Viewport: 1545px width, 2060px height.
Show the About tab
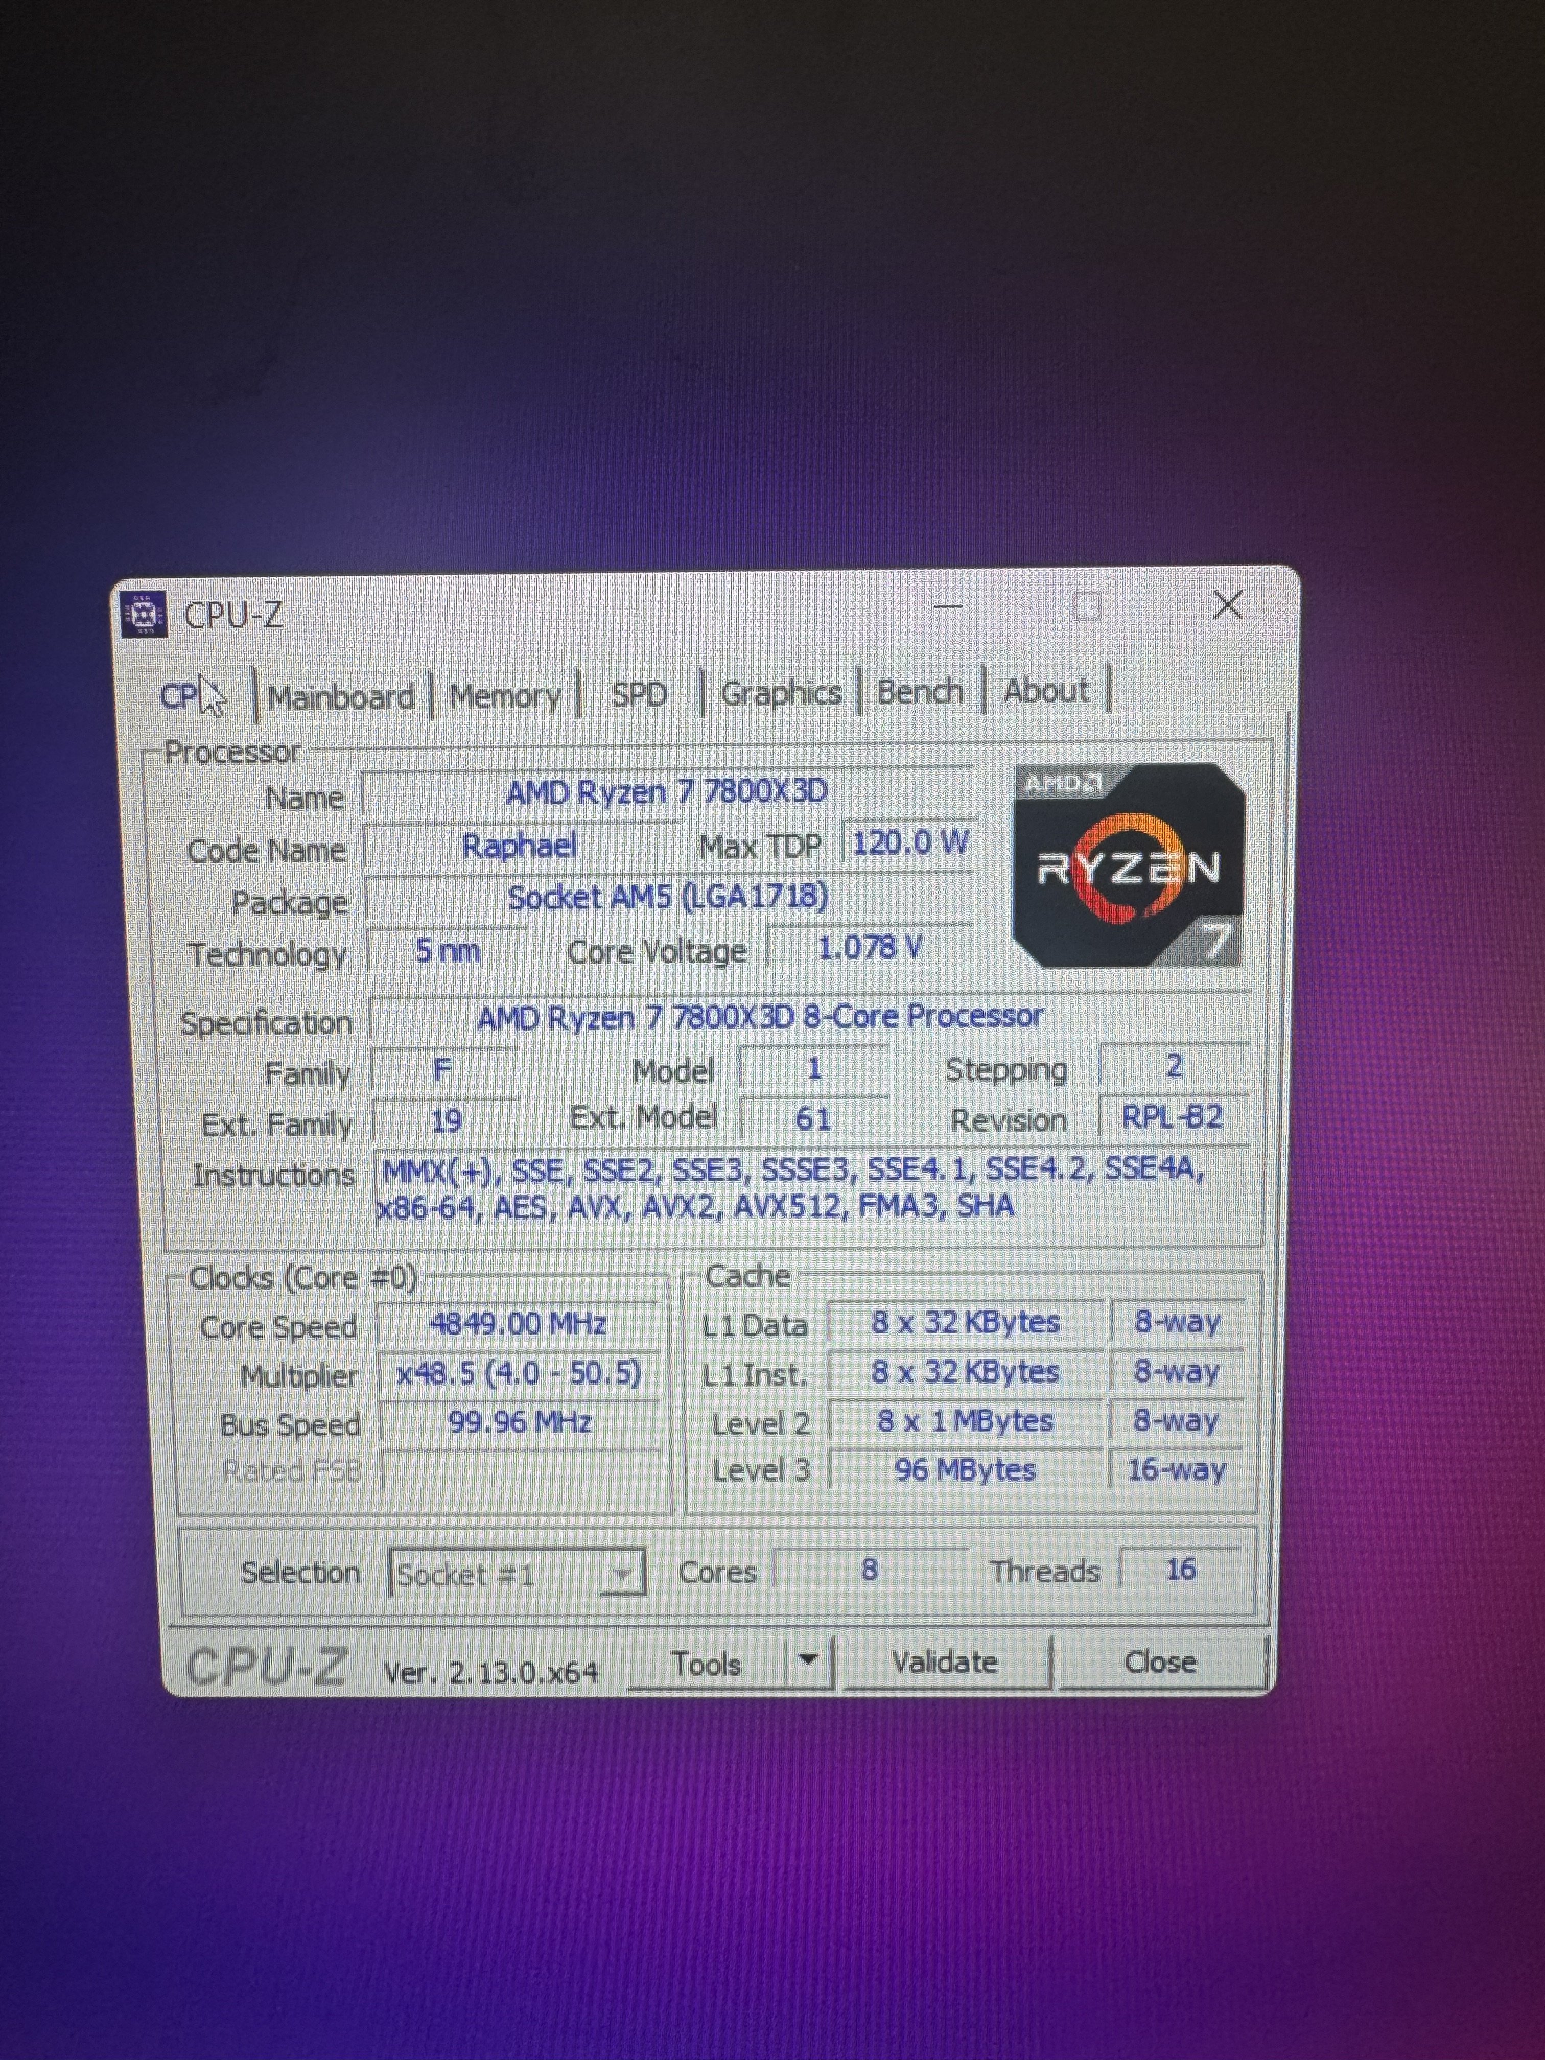(1045, 691)
